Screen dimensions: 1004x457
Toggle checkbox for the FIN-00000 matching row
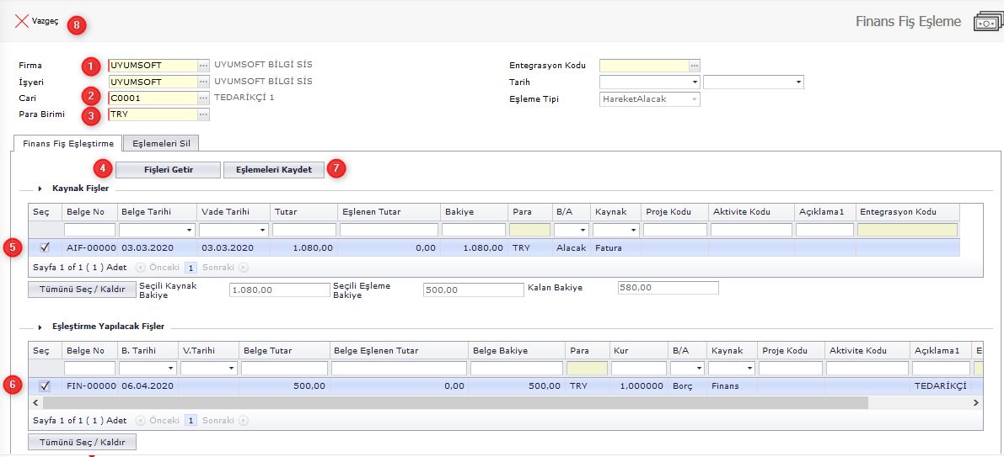(45, 386)
